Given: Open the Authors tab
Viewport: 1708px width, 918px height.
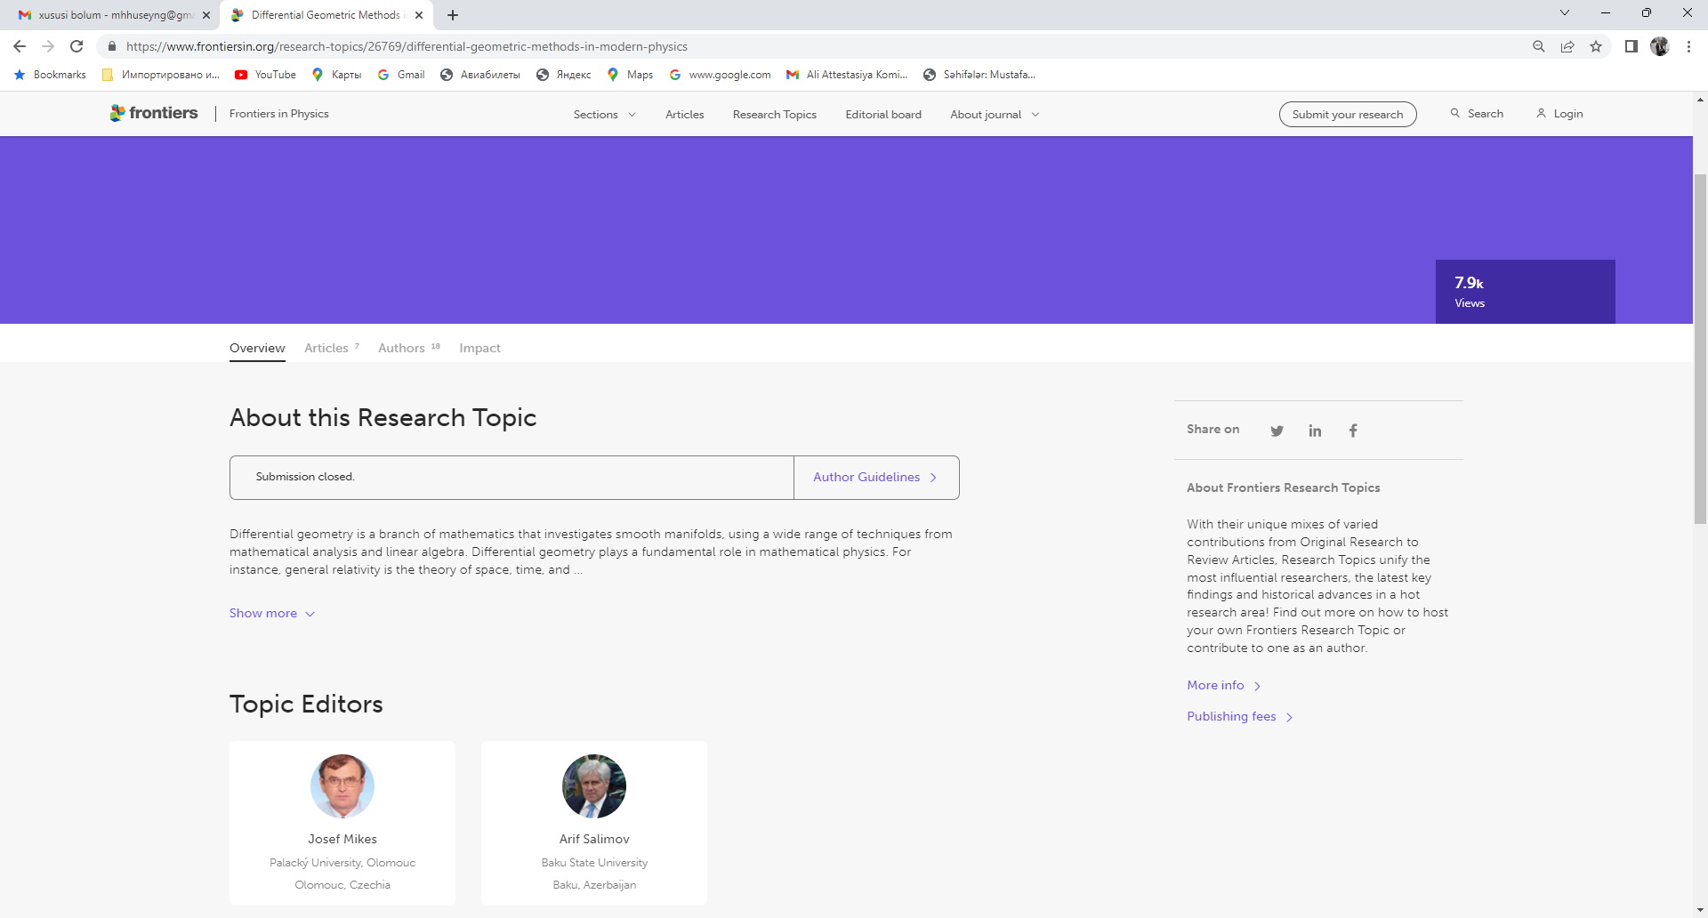Looking at the screenshot, I should [402, 348].
